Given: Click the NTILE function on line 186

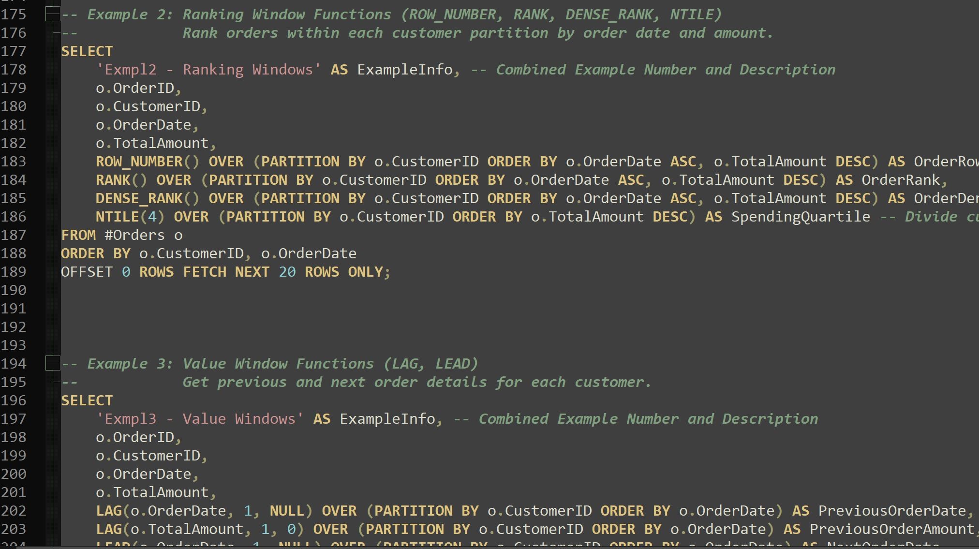Looking at the screenshot, I should point(117,217).
